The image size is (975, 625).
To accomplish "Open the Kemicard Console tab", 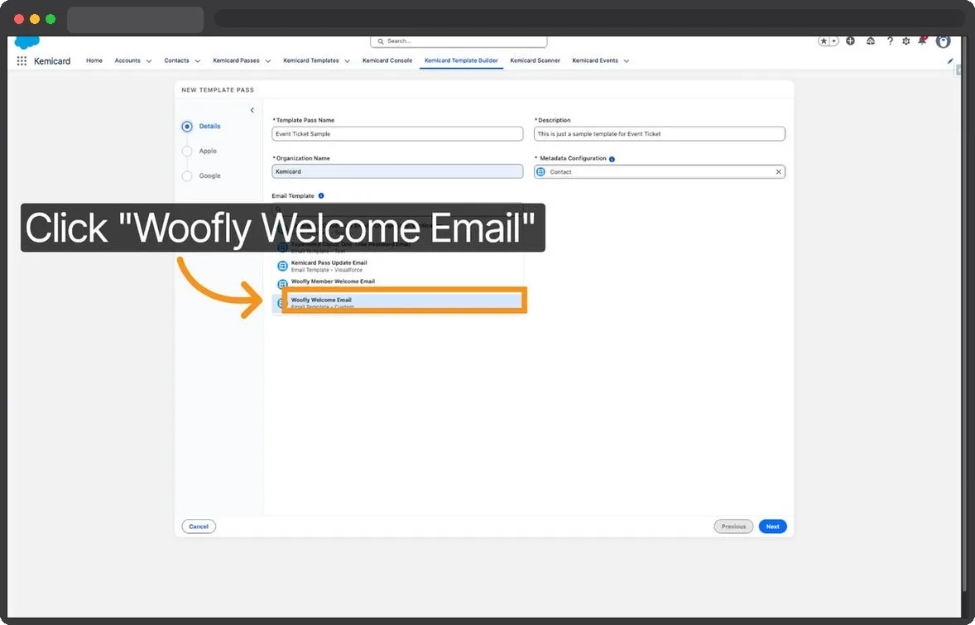I will tap(387, 60).
